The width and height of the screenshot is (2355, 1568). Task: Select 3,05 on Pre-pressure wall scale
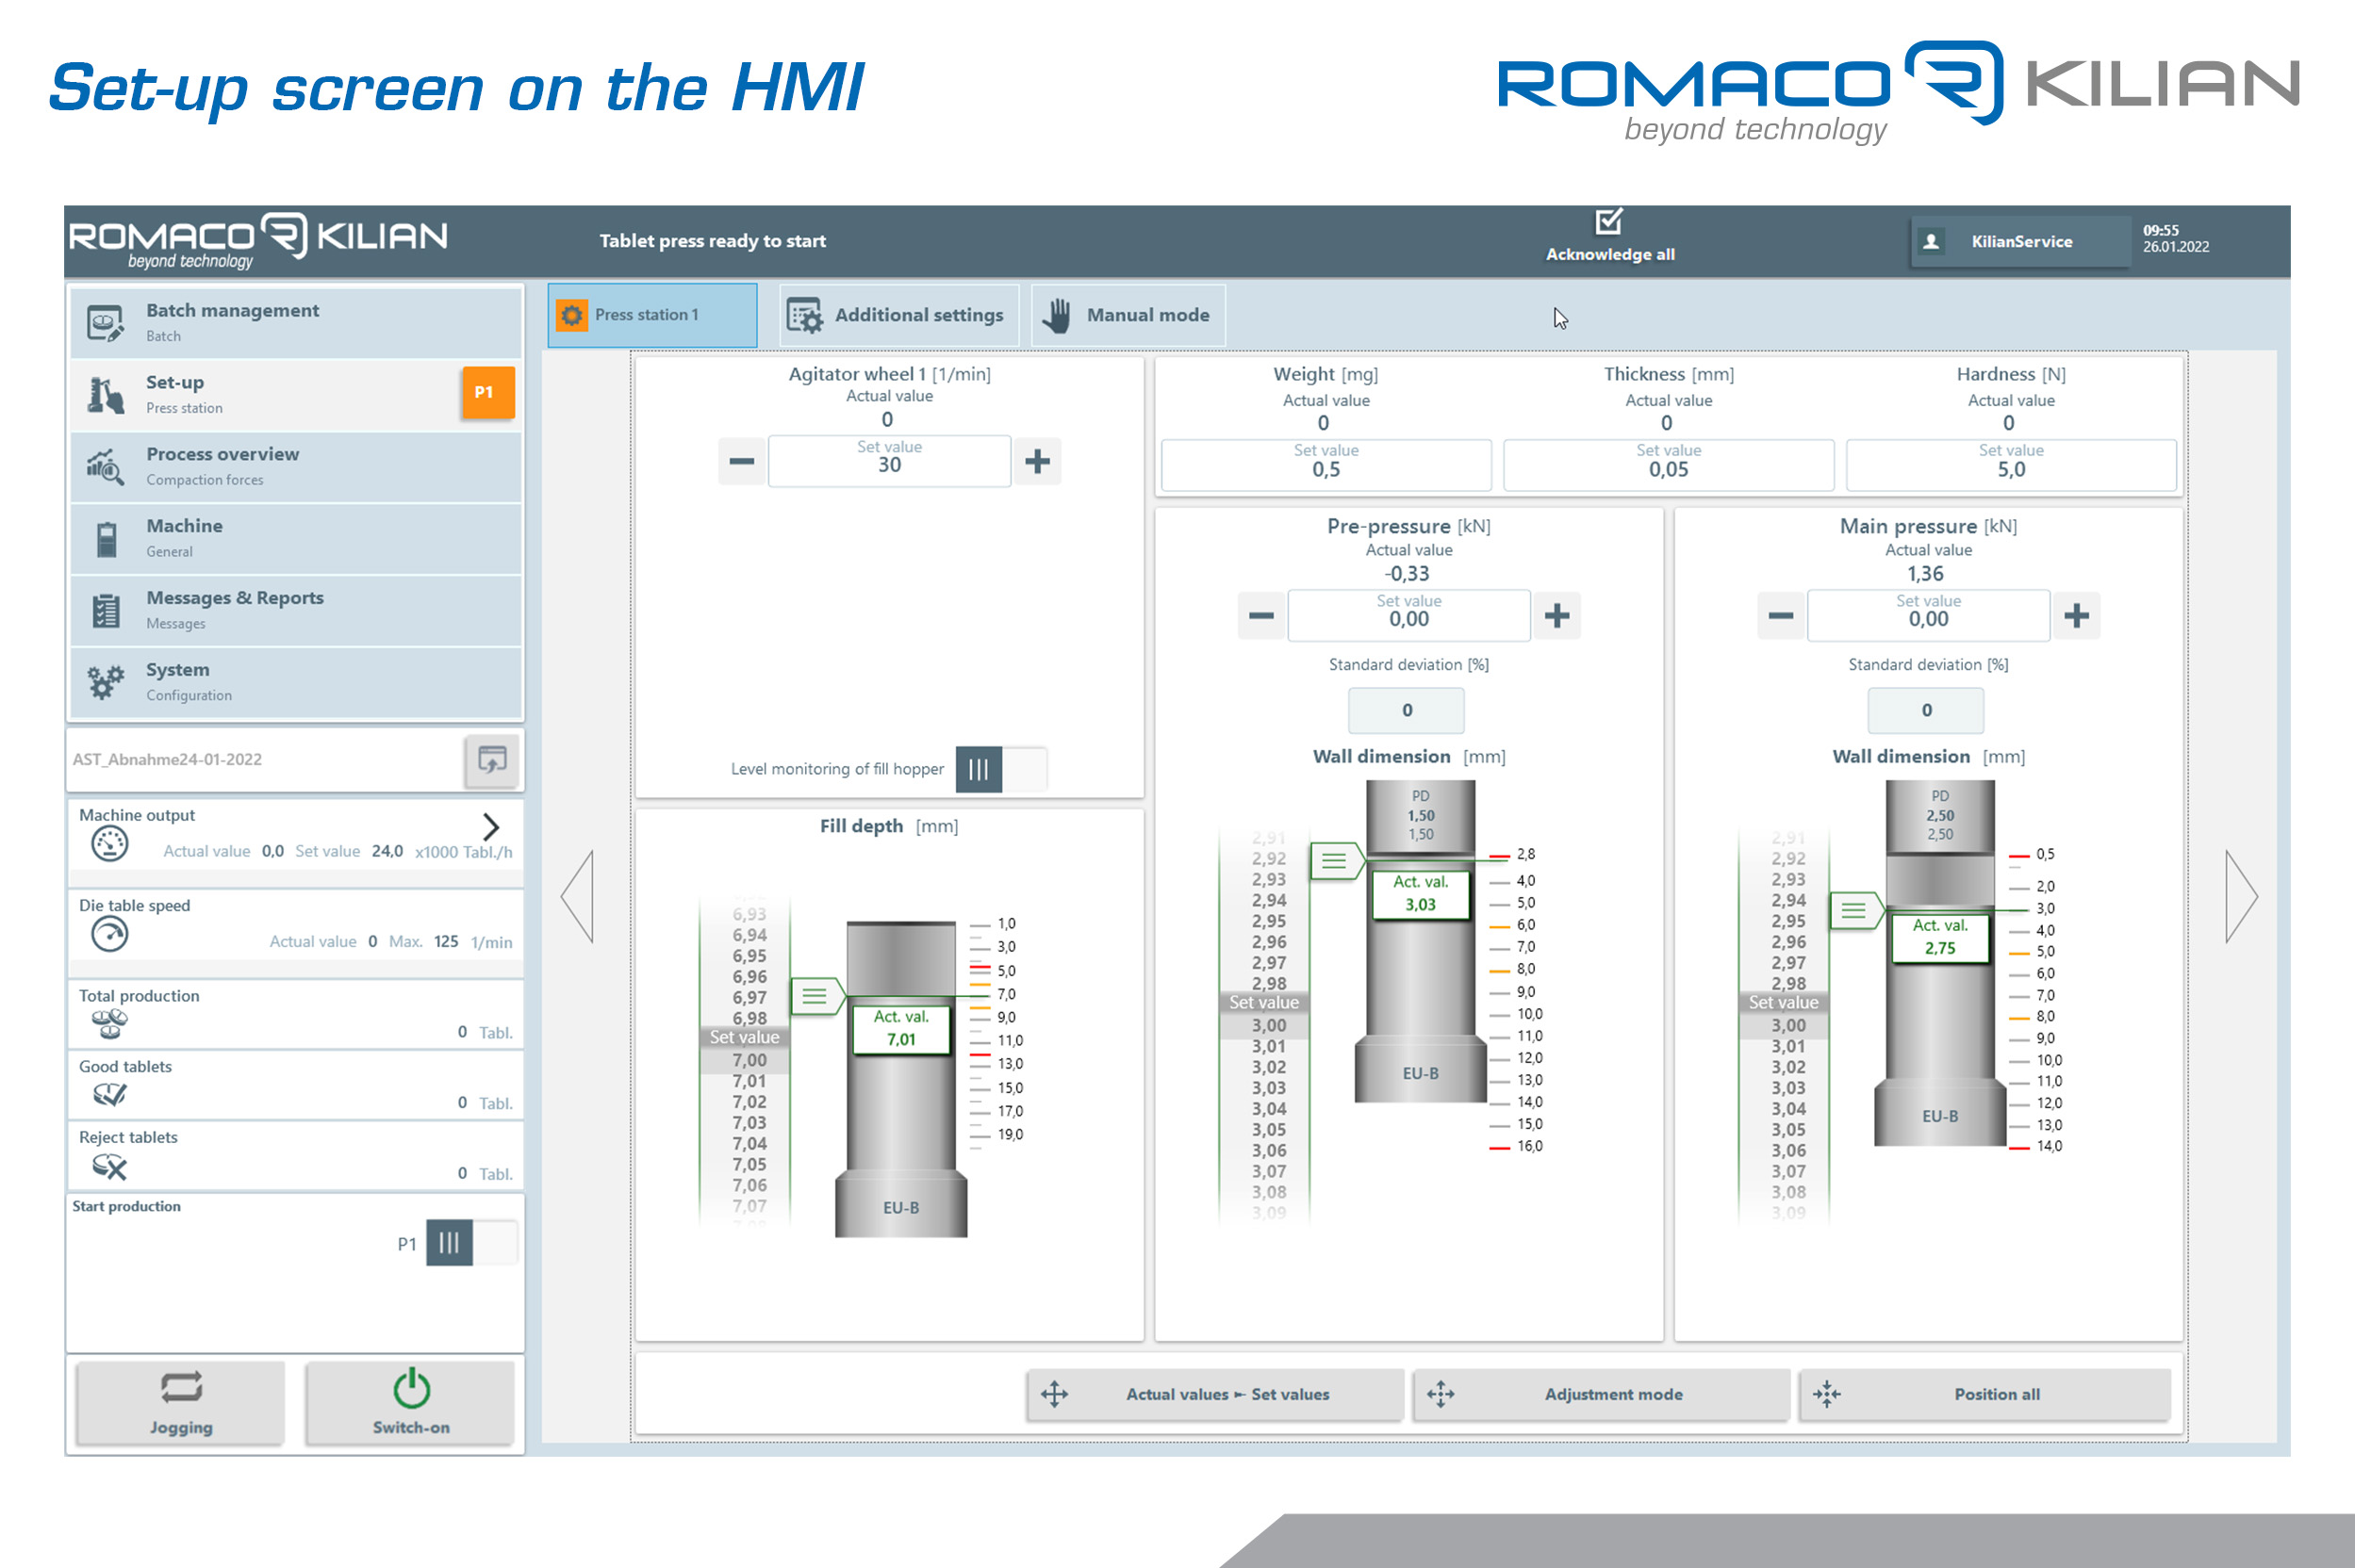click(1269, 1130)
